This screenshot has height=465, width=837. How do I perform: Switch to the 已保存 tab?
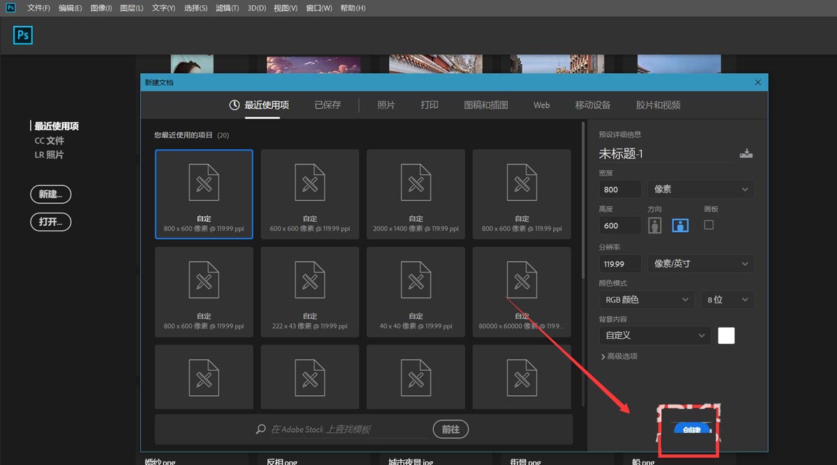tap(328, 105)
